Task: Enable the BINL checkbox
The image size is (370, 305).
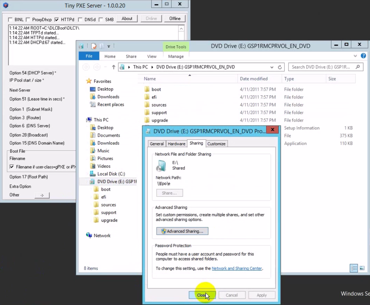Action: 11,20
